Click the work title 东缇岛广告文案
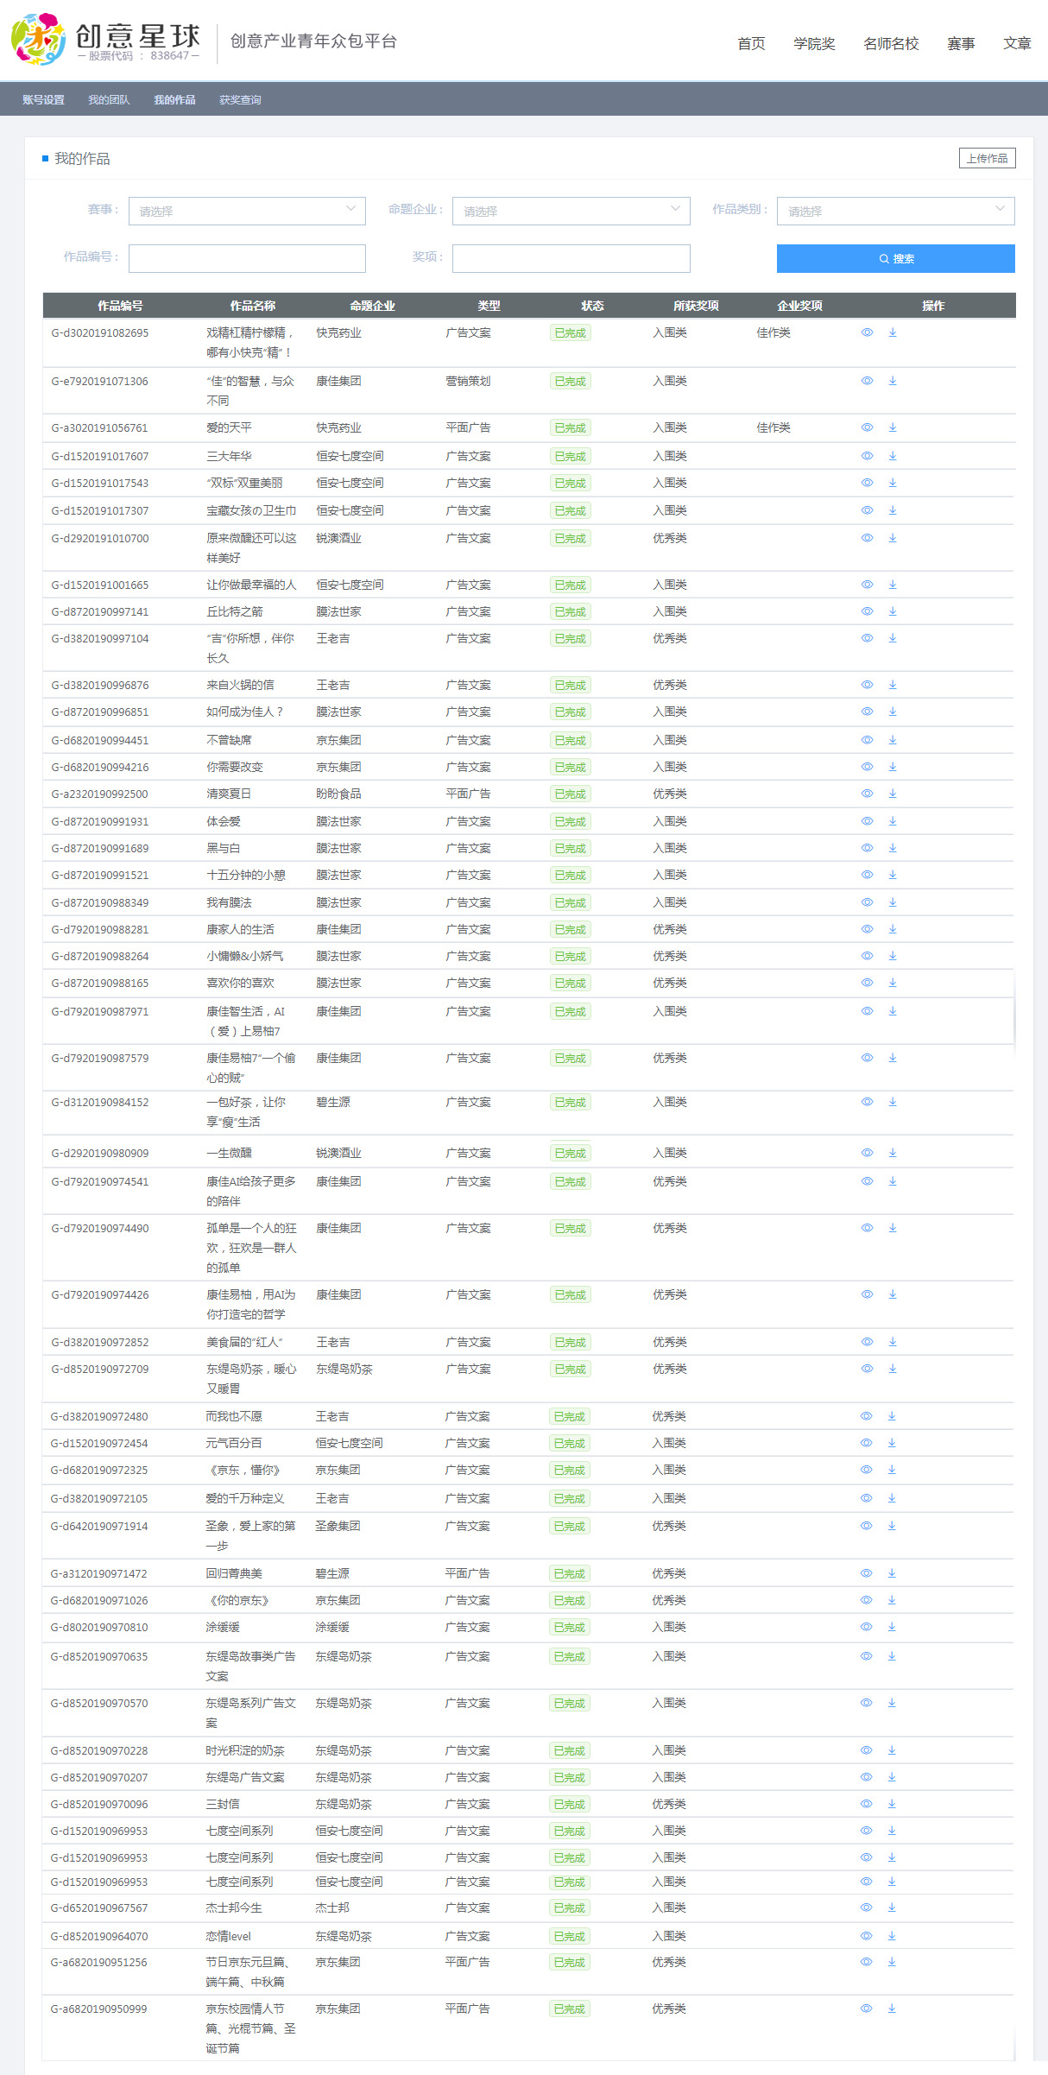1048x2075 pixels. point(245,1777)
